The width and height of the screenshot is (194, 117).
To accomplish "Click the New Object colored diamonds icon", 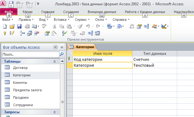I will coord(154,26).
